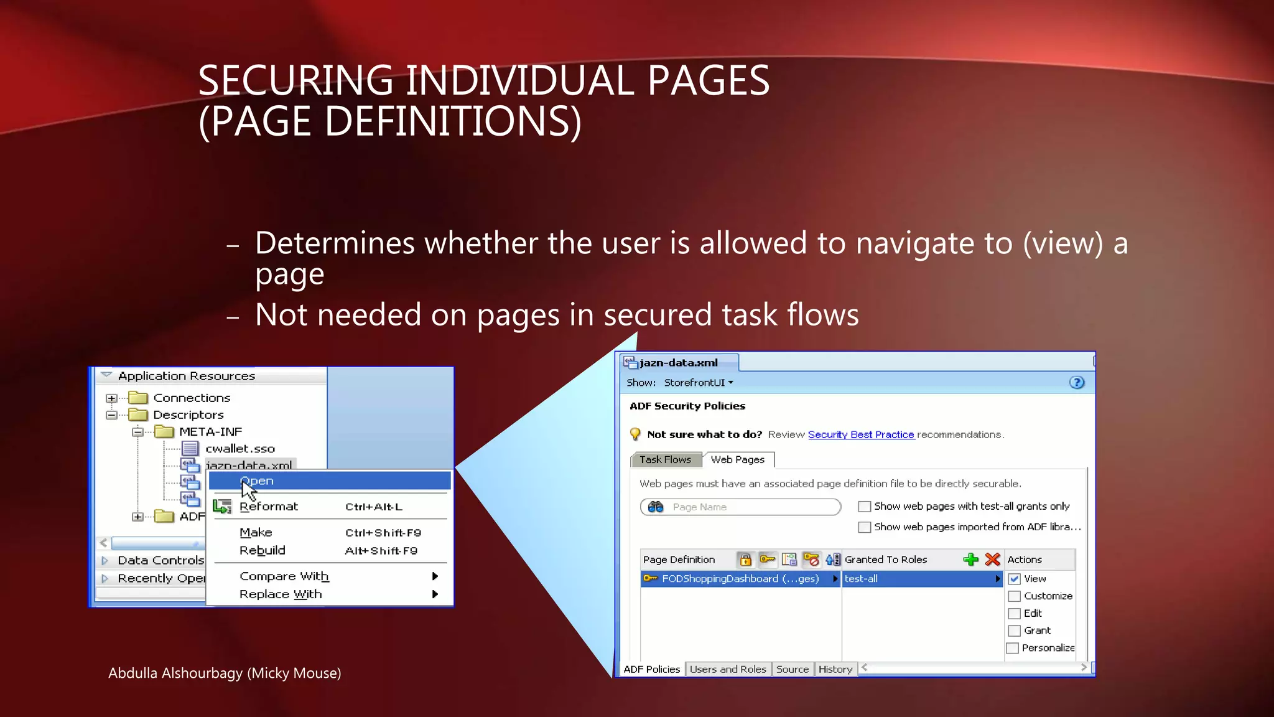Switch to the Task Flows tab
The height and width of the screenshot is (717, 1274).
click(x=666, y=459)
